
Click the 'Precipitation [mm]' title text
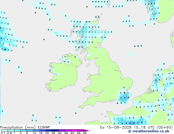18,127
